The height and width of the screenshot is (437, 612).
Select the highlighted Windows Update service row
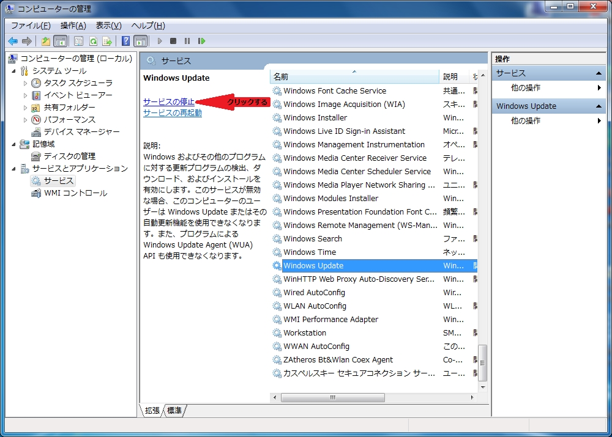(x=375, y=265)
